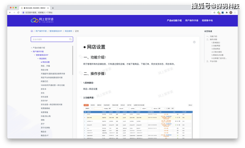The width and height of the screenshot is (245, 148).
Task: Click the browser back arrow
Action: point(10,13)
